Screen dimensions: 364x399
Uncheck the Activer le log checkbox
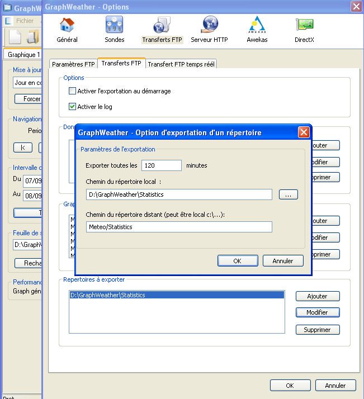[x=72, y=107]
